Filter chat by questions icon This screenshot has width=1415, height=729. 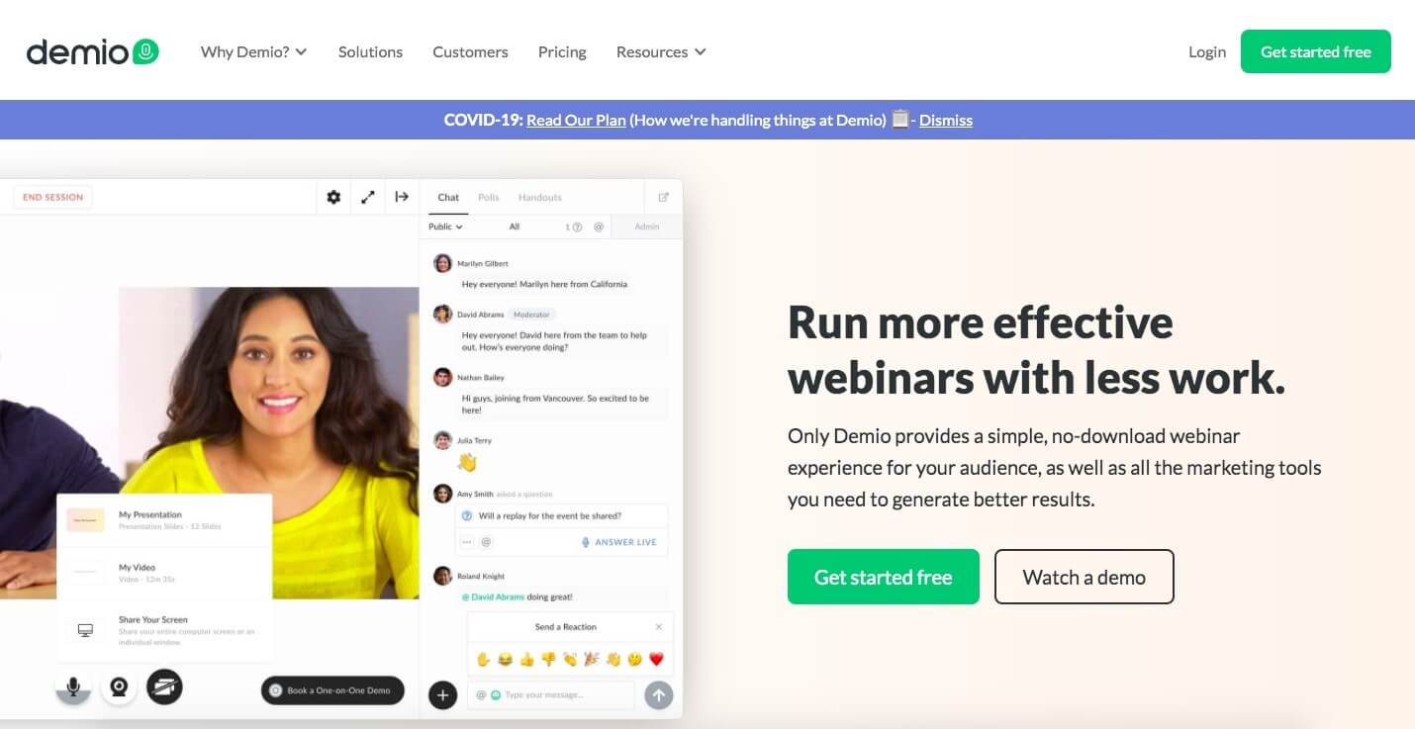(574, 227)
